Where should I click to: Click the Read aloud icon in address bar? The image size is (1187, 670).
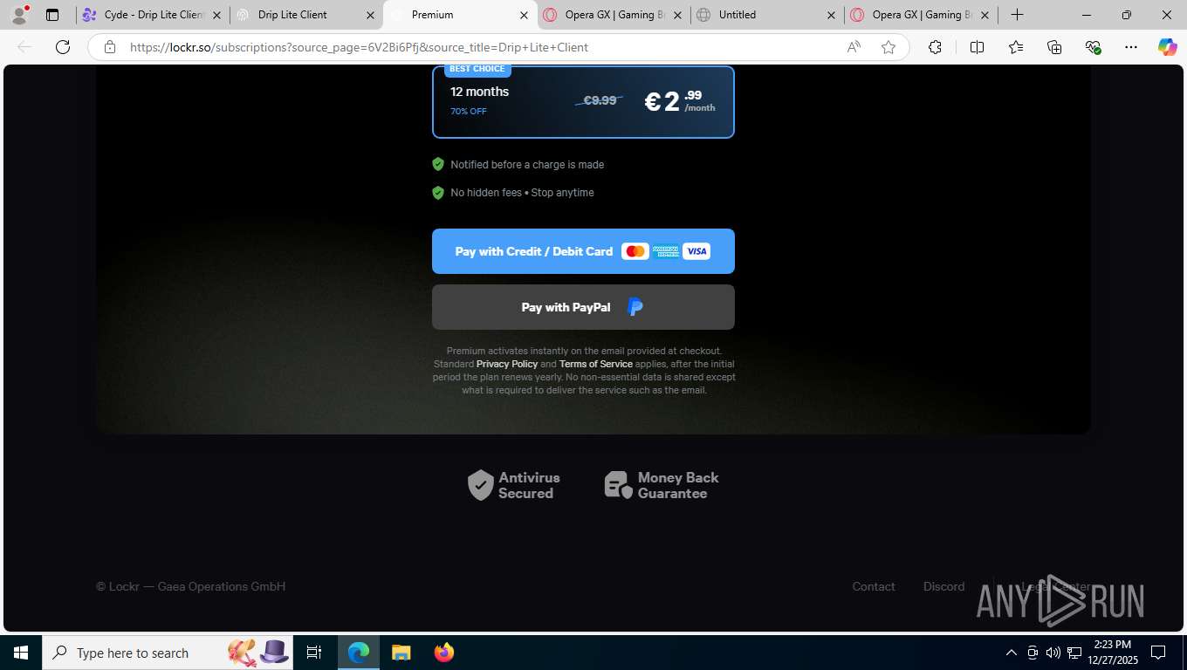[x=854, y=47]
